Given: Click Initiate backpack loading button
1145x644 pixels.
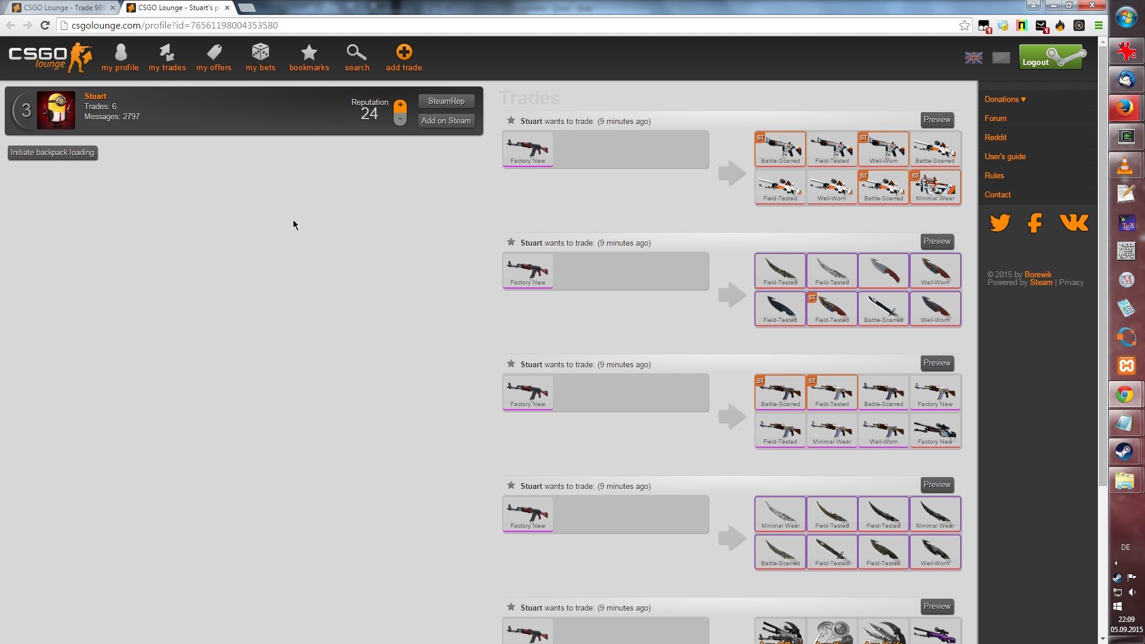Looking at the screenshot, I should (x=52, y=153).
